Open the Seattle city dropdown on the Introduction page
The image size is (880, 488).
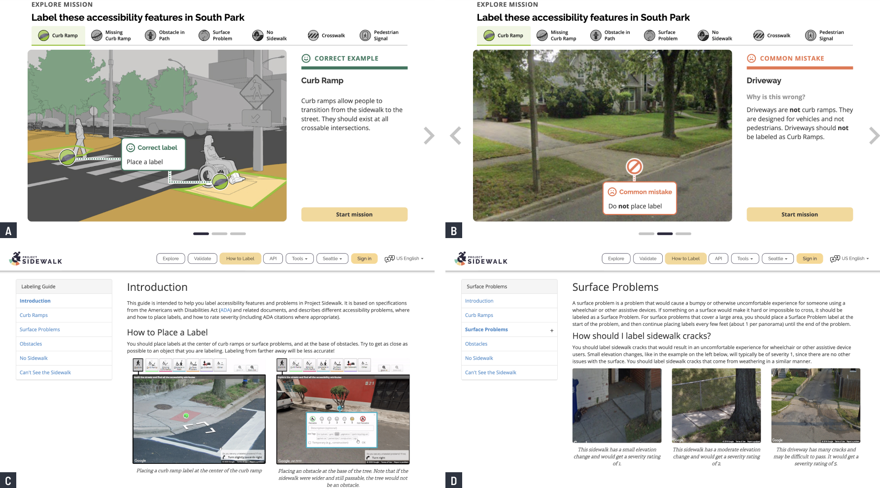(x=333, y=259)
